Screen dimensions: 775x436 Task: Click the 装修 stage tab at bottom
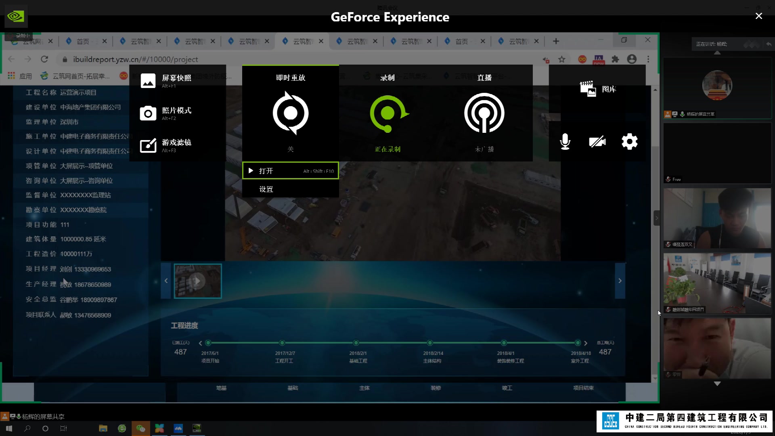pyautogui.click(x=436, y=388)
